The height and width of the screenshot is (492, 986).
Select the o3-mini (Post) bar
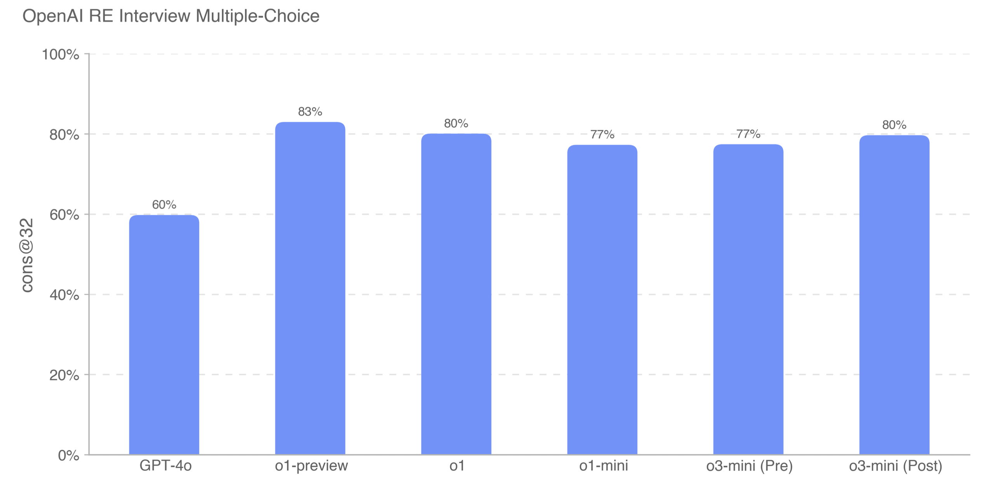click(x=894, y=295)
